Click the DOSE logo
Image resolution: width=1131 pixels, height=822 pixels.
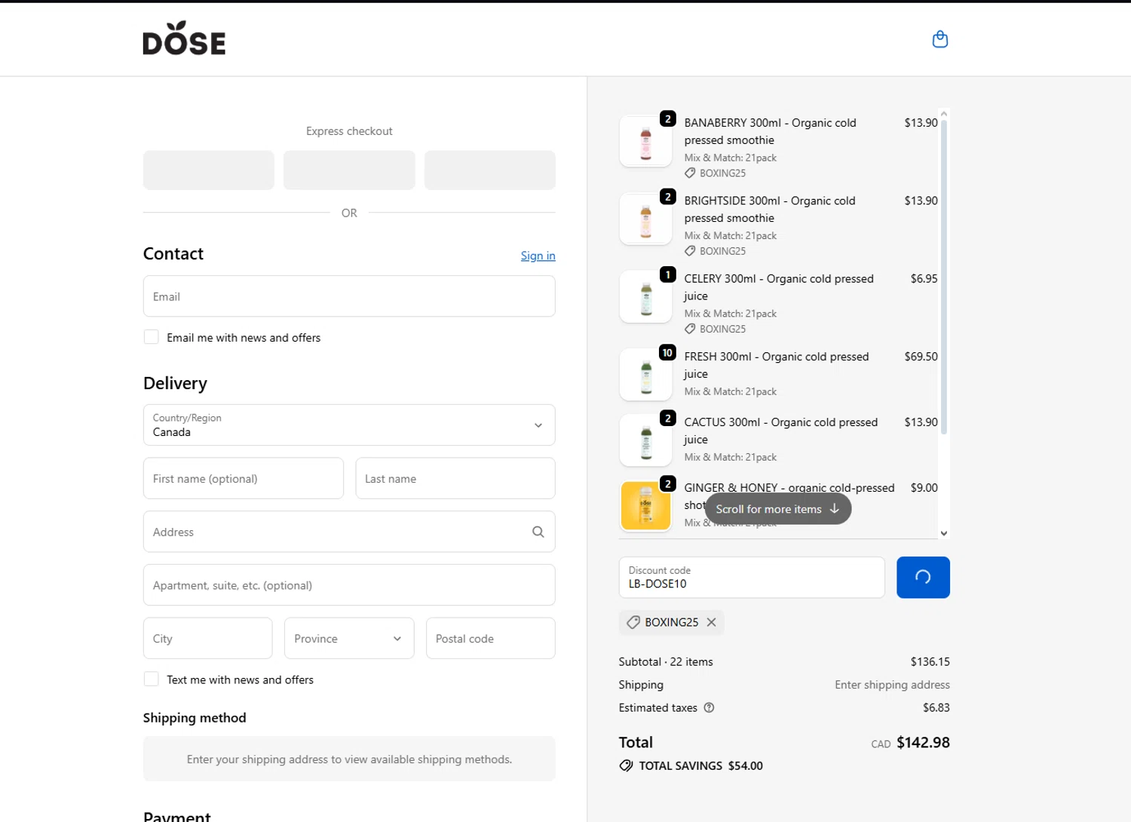tap(184, 38)
